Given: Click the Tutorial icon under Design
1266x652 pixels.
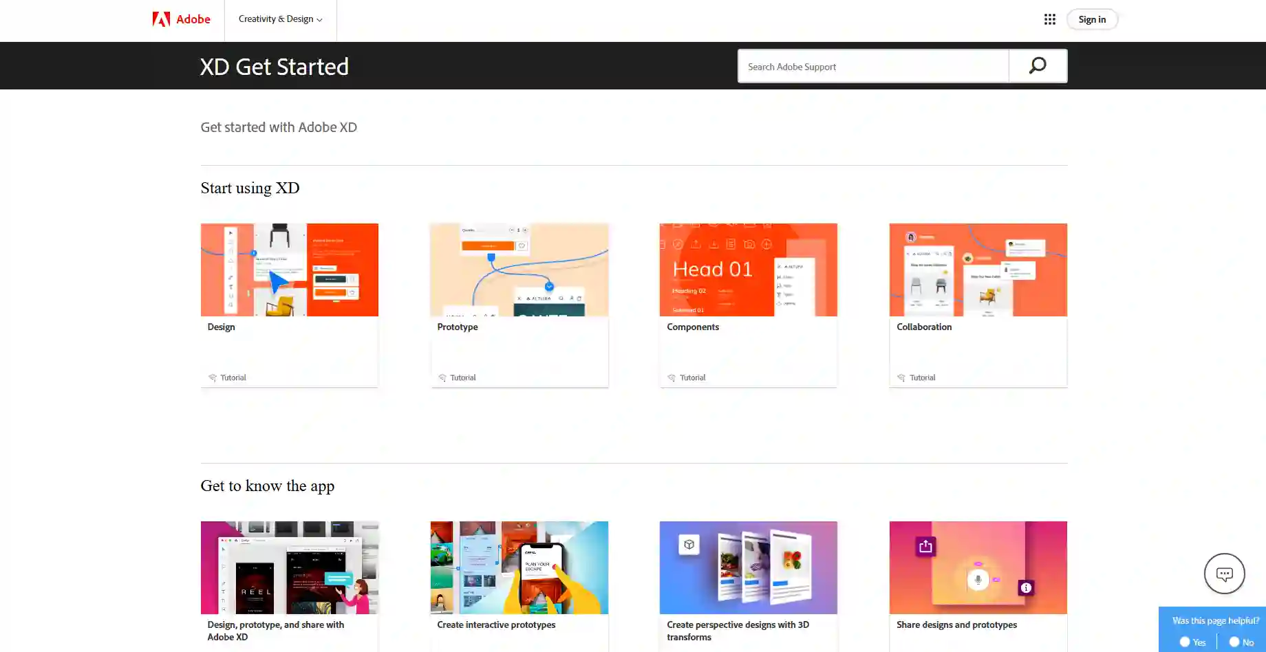Looking at the screenshot, I should (x=213, y=378).
